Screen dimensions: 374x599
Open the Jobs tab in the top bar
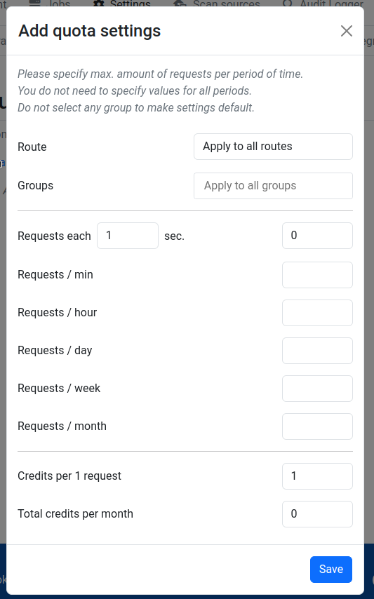[x=59, y=4]
